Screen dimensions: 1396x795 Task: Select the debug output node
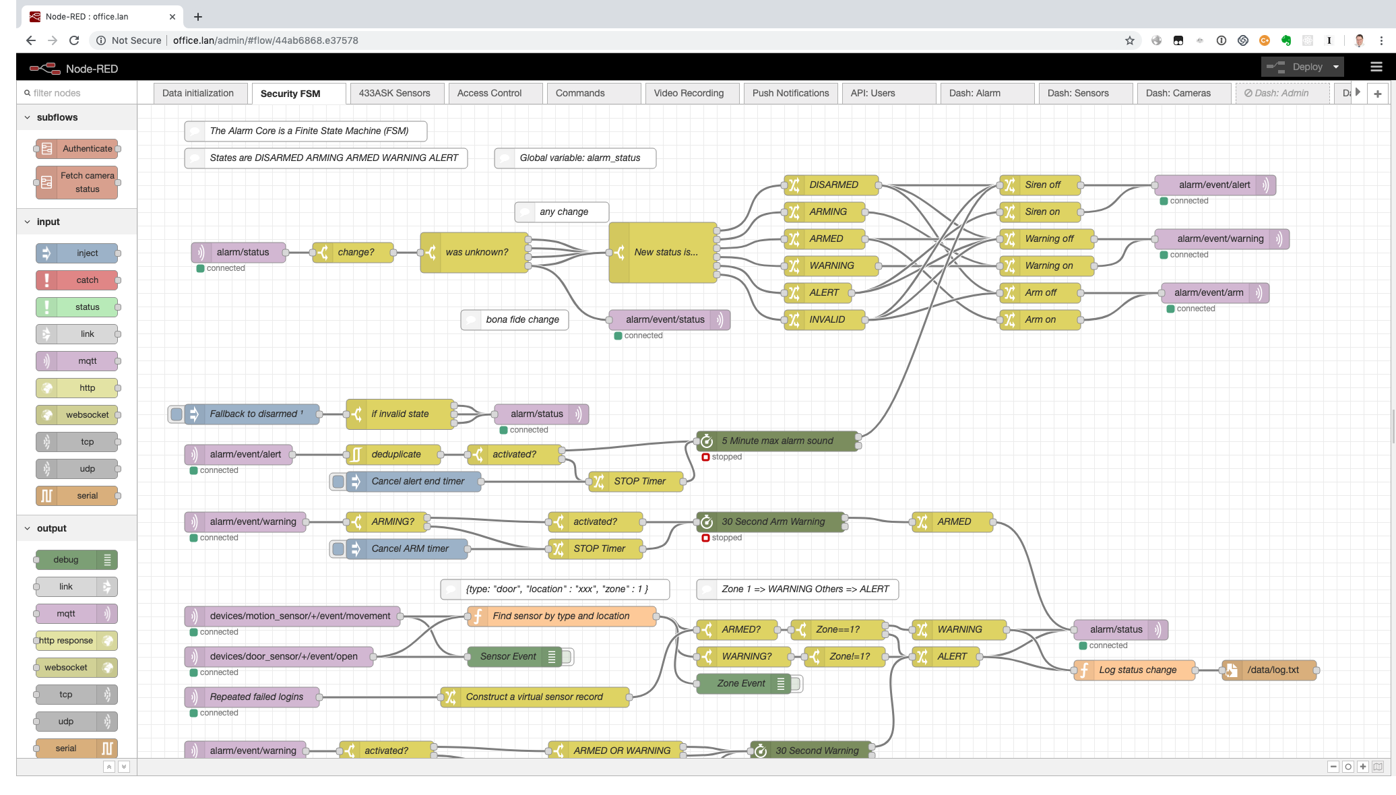coord(77,560)
